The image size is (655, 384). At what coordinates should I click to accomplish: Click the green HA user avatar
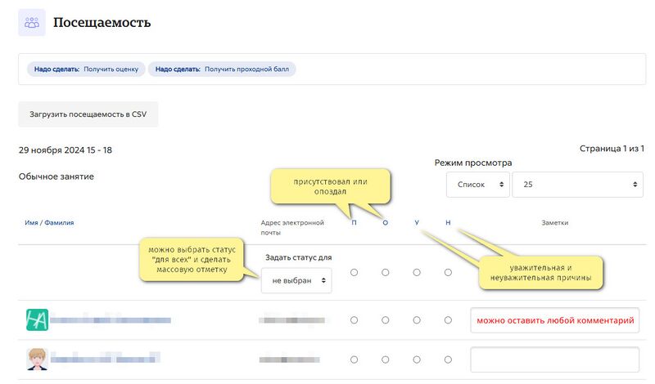37,319
